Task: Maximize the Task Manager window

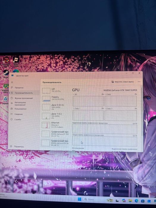Action: [133, 73]
